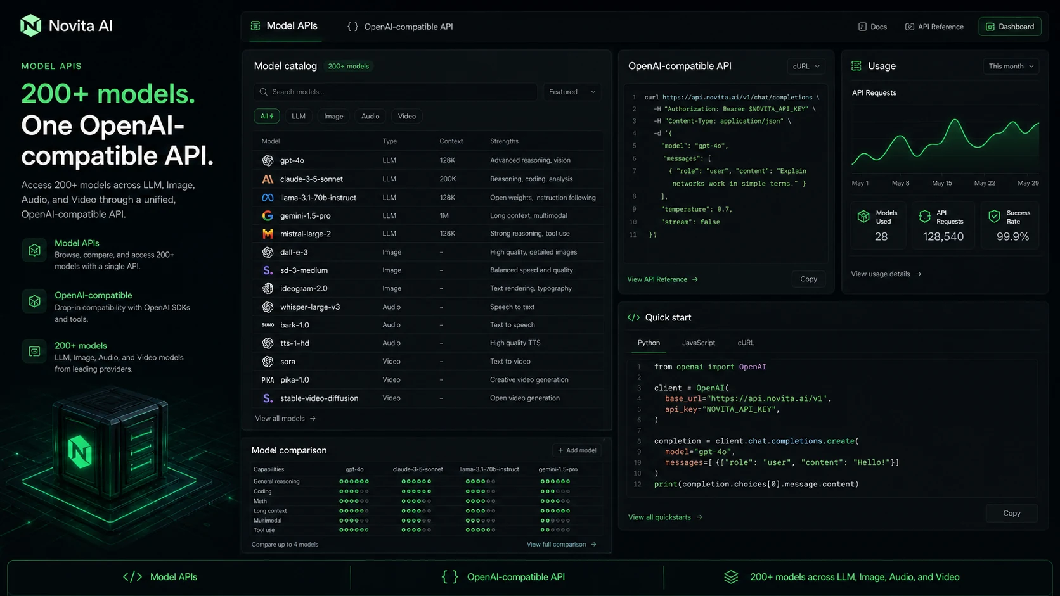The height and width of the screenshot is (596, 1060).
Task: Click the stable-video-diffusion model icon
Action: (268, 398)
